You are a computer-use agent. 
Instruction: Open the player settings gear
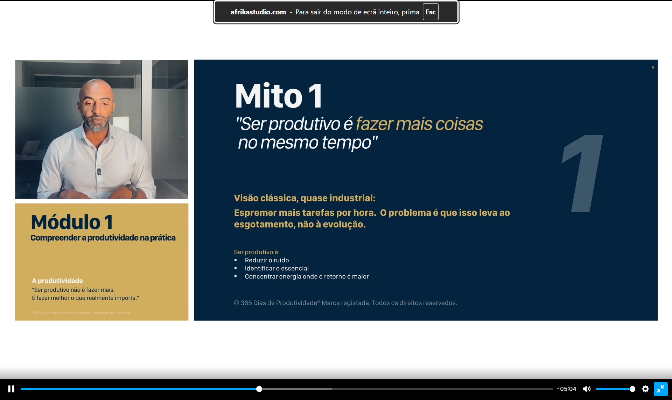(645, 389)
